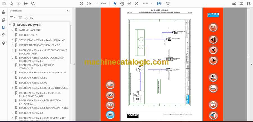Open ELECTRICAL ASSEMBLY, VC bookmark
The height and width of the screenshot is (122, 253).
click(33, 83)
